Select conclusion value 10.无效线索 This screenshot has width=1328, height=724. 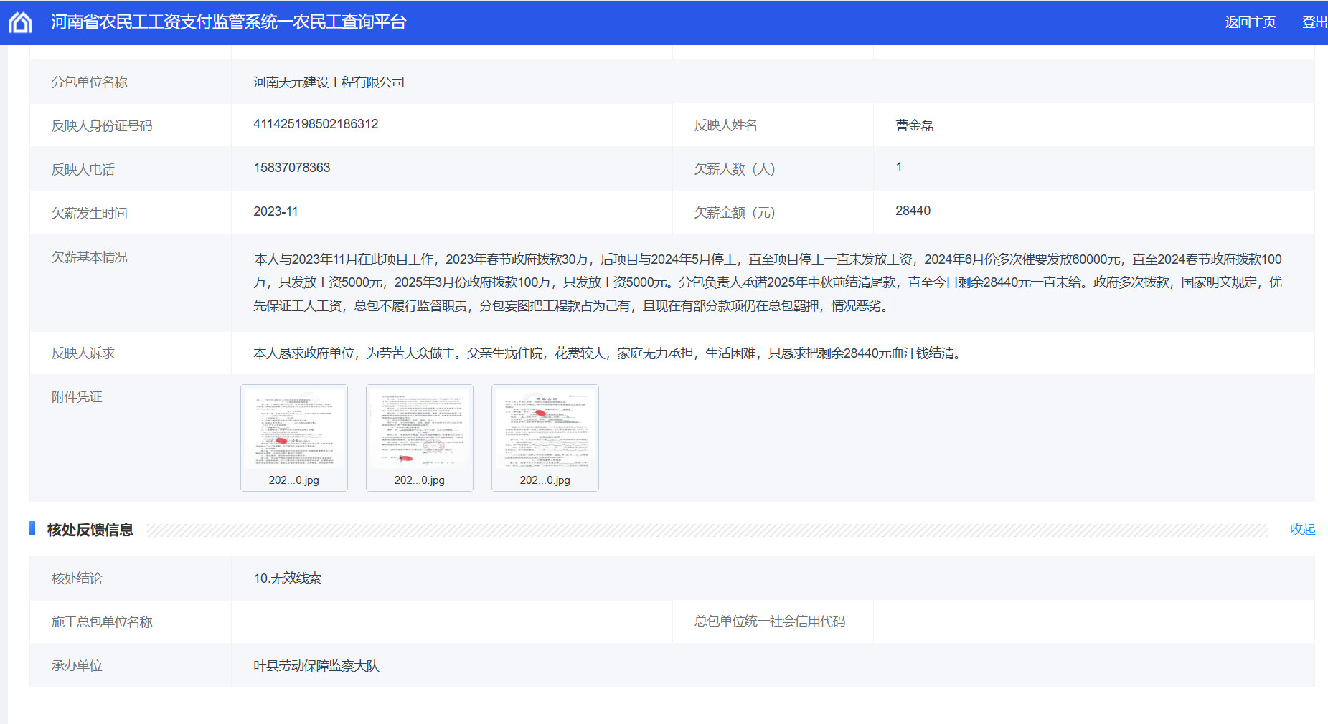pyautogui.click(x=287, y=578)
